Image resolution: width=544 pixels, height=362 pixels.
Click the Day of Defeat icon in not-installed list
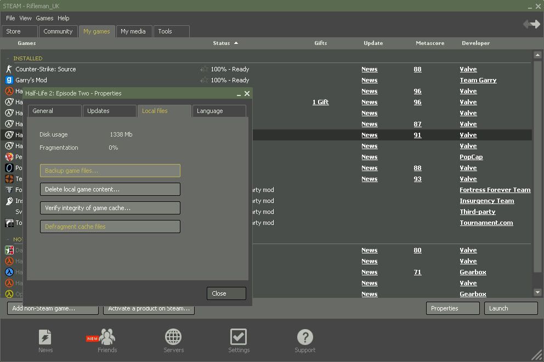9,250
